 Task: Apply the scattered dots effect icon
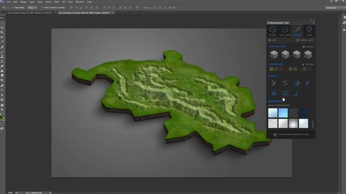[285, 82]
